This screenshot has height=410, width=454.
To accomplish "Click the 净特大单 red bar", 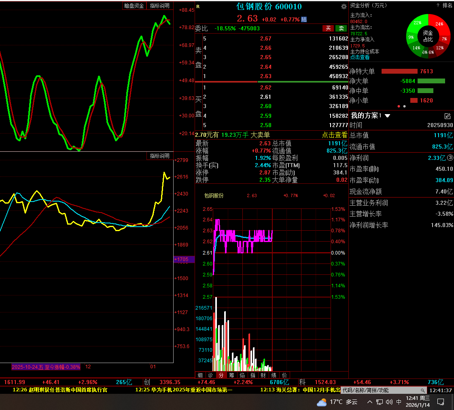I will tap(399, 71).
